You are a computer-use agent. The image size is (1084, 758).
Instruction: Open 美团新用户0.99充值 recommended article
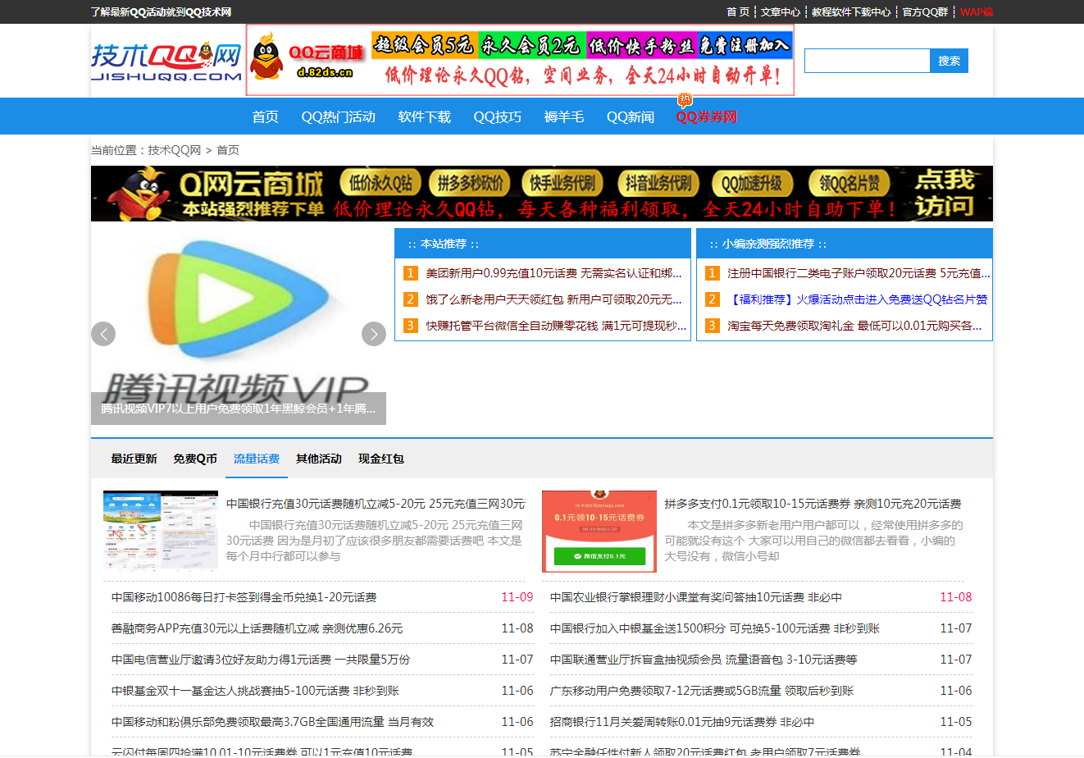click(x=553, y=273)
